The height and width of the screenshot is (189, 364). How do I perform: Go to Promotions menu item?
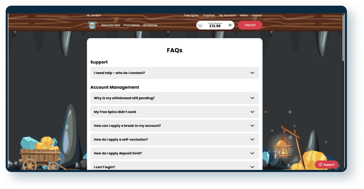(x=132, y=25)
